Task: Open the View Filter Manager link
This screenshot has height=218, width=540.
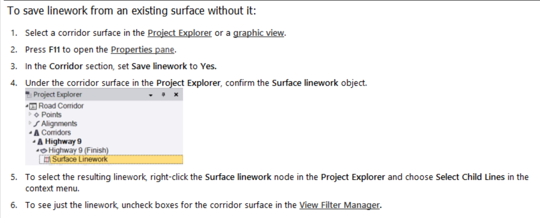Action: 339,205
